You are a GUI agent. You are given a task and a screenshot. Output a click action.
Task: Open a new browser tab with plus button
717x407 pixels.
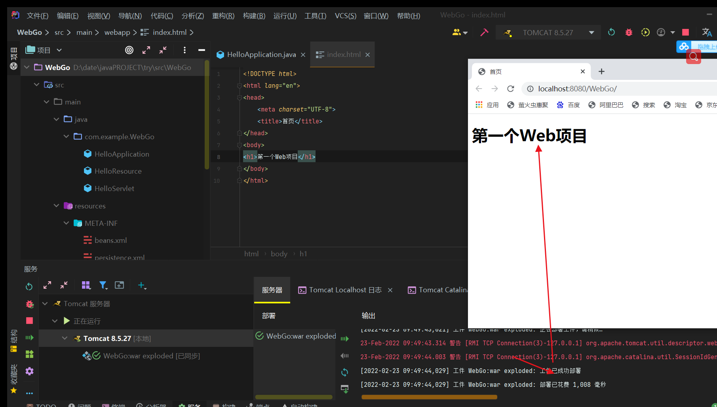coord(601,72)
